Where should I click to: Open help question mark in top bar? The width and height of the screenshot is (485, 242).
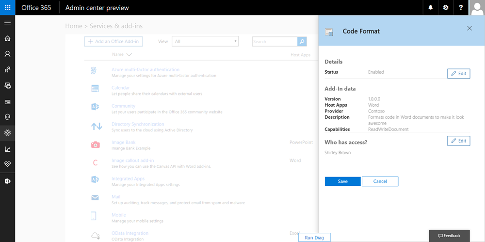click(x=461, y=7)
